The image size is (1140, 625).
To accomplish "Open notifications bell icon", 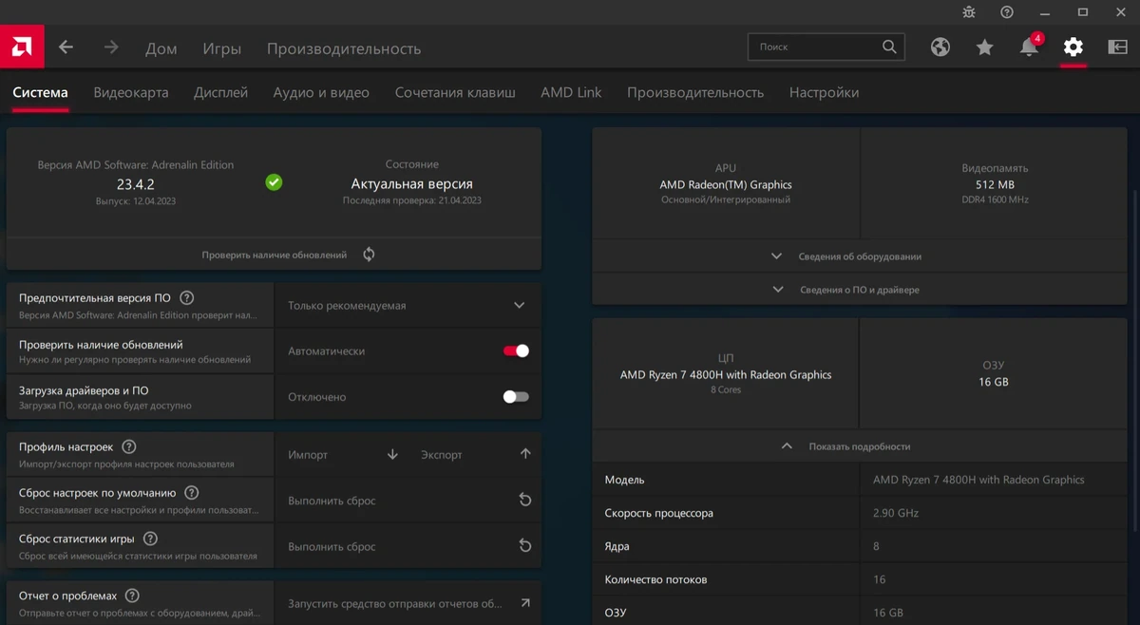I will click(1030, 46).
